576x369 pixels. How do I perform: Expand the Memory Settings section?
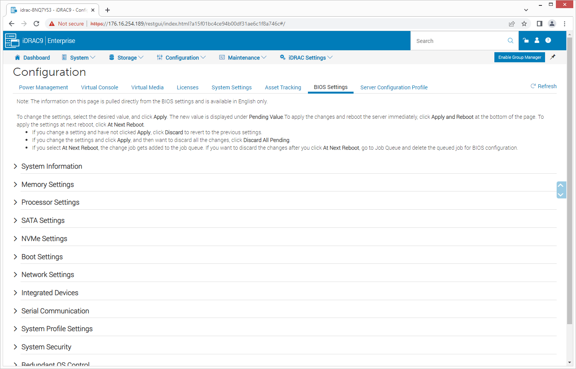pyautogui.click(x=48, y=184)
